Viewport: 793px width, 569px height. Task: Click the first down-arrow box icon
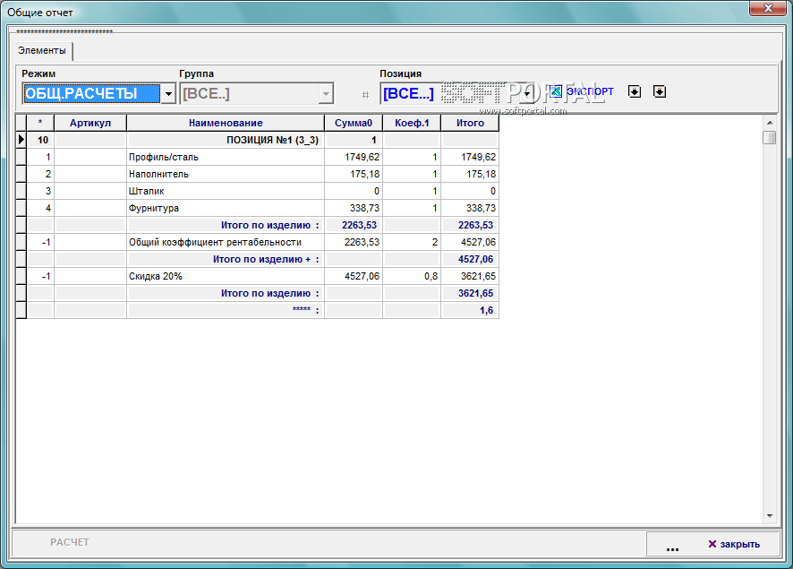click(x=635, y=91)
